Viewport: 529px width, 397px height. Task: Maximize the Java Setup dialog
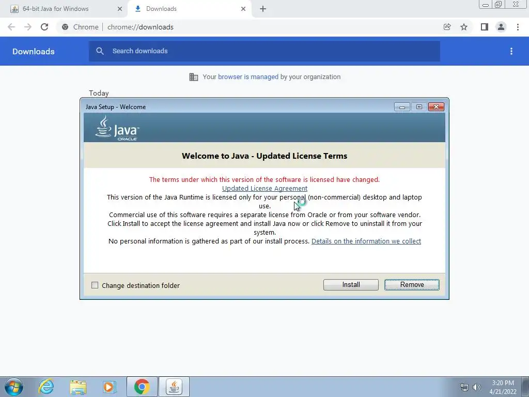419,107
